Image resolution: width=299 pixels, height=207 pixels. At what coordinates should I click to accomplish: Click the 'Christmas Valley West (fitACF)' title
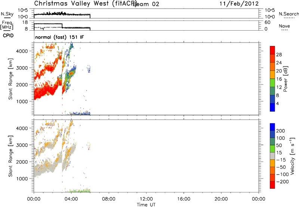pyautogui.click(x=85, y=4)
